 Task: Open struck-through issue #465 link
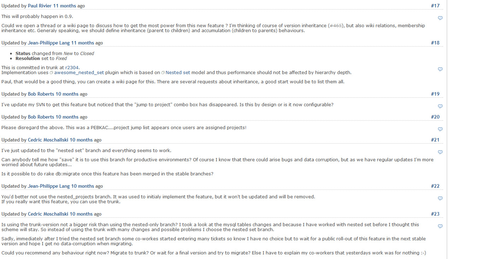pyautogui.click(x=336, y=26)
